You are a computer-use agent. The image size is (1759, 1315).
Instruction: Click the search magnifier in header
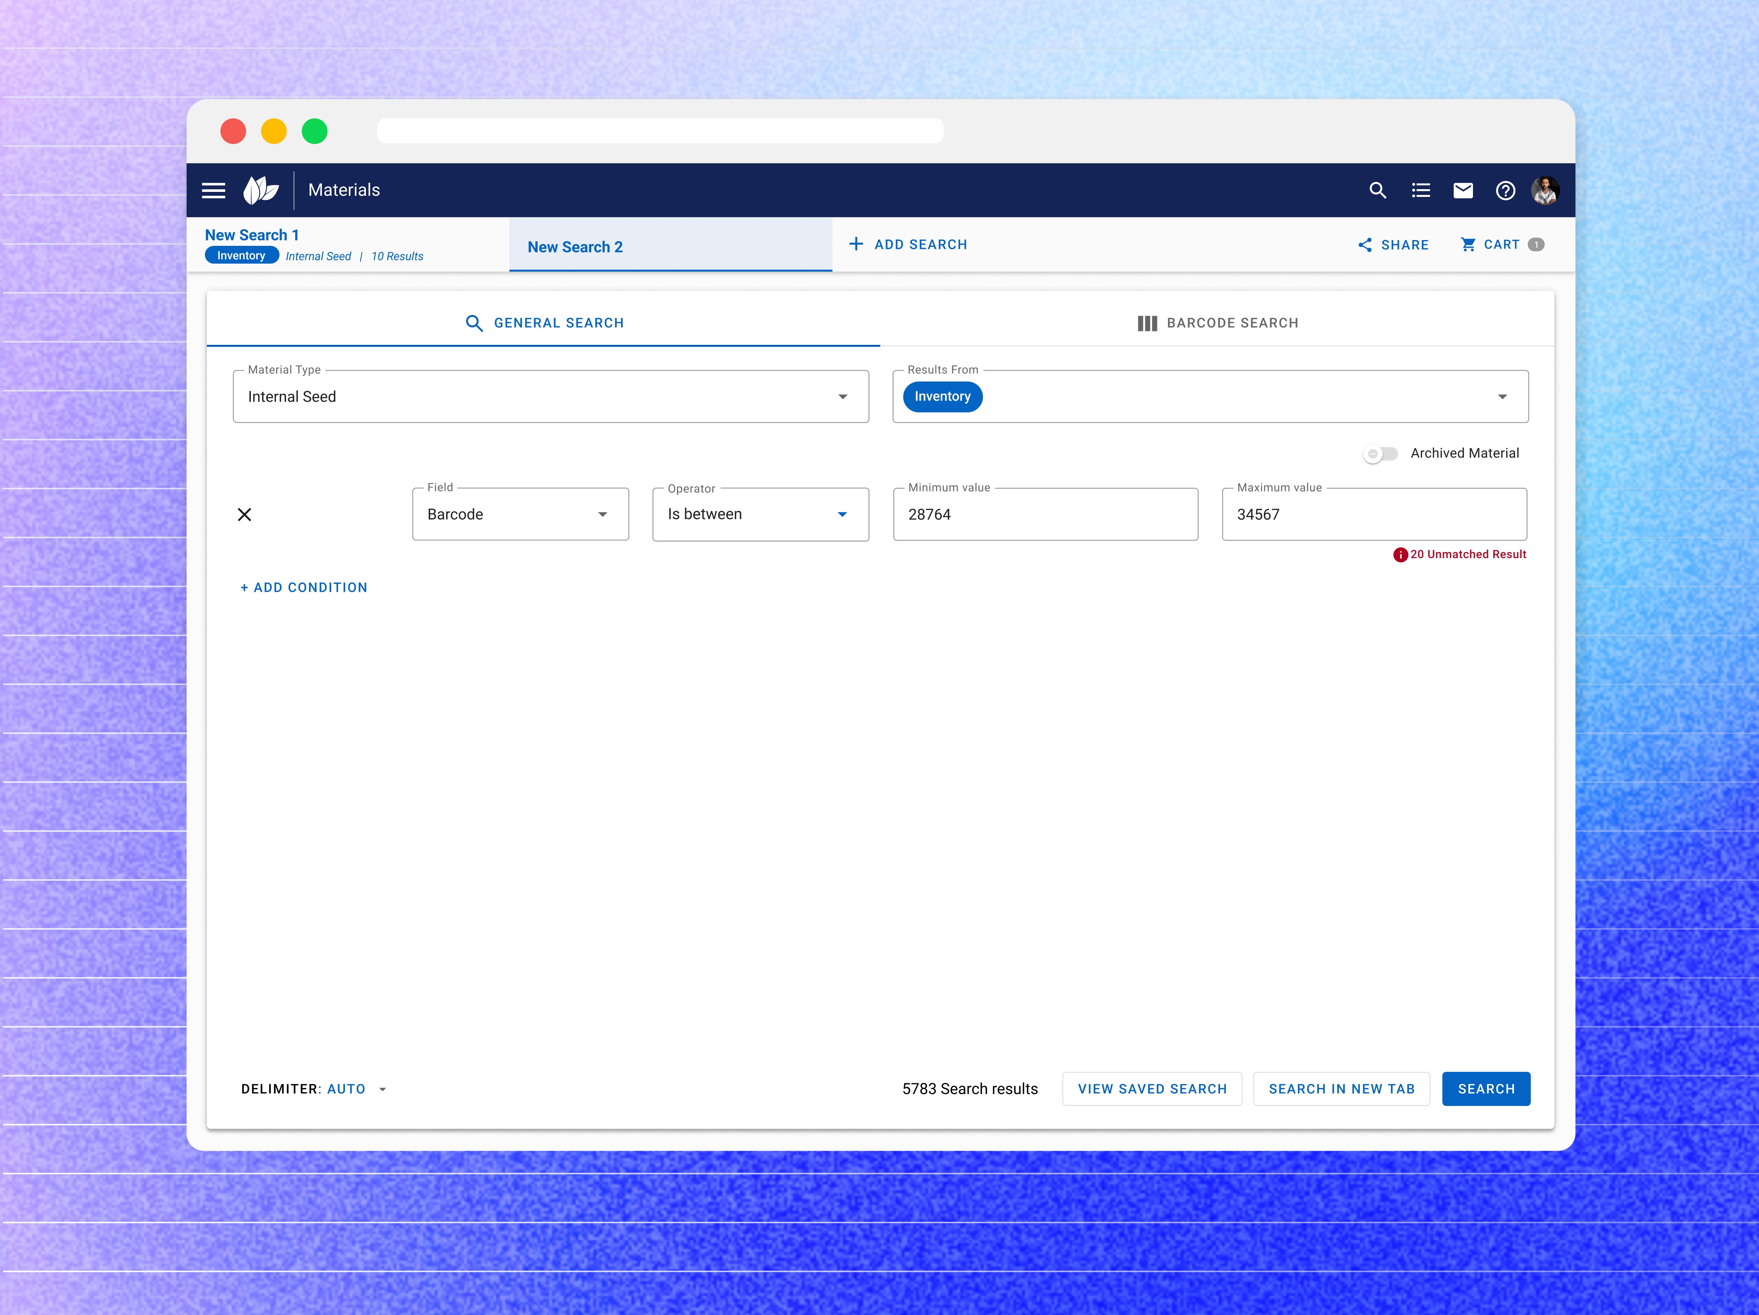pos(1377,190)
